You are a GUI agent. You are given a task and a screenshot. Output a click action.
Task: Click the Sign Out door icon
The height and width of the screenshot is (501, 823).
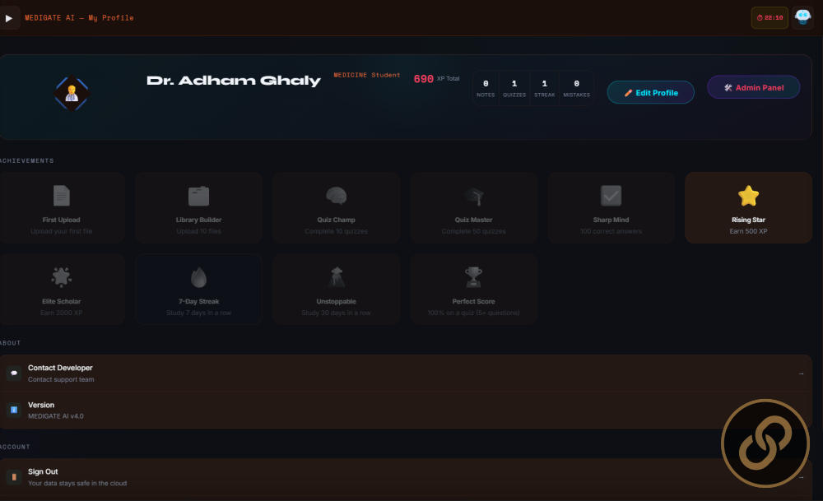click(x=14, y=477)
